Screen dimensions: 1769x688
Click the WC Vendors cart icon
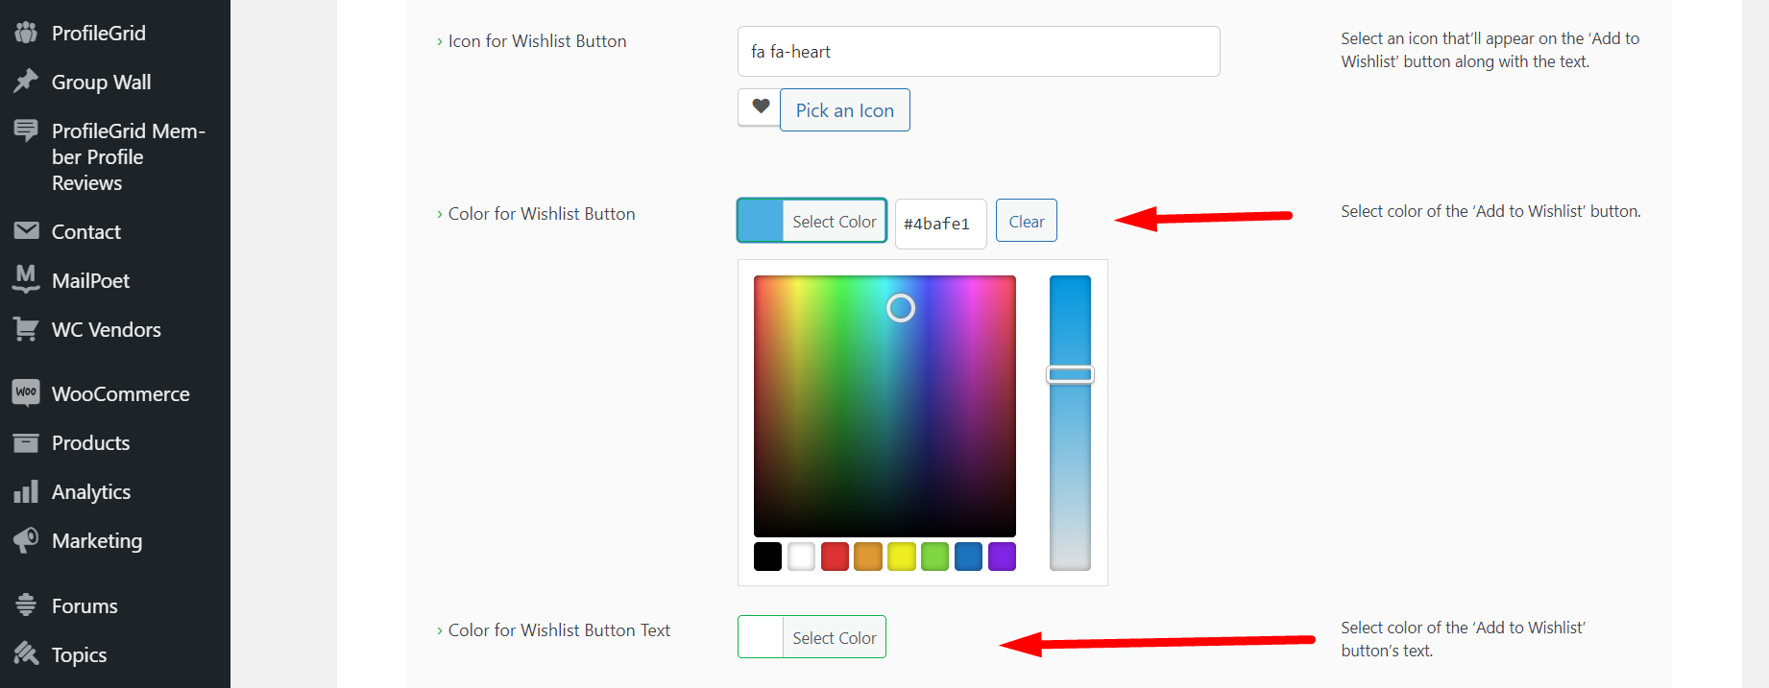point(27,329)
